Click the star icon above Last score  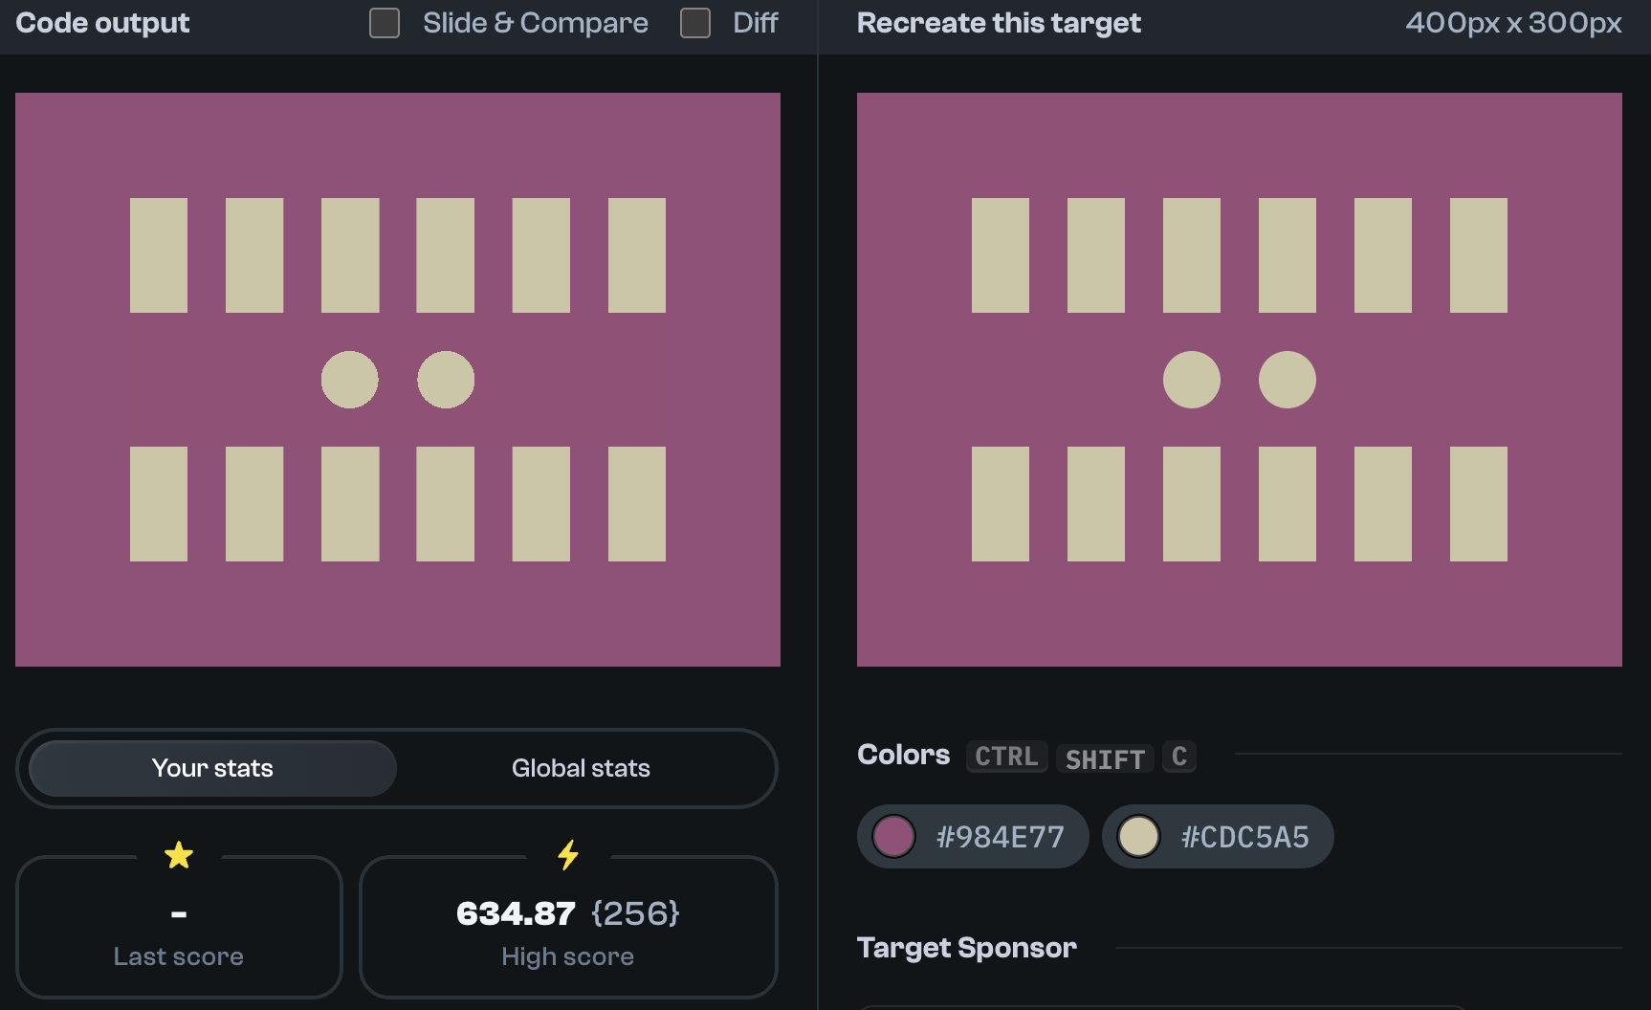pos(179,854)
